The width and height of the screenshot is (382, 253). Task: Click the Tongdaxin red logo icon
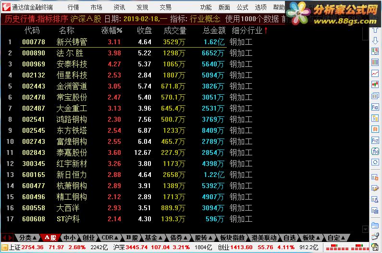6,7
